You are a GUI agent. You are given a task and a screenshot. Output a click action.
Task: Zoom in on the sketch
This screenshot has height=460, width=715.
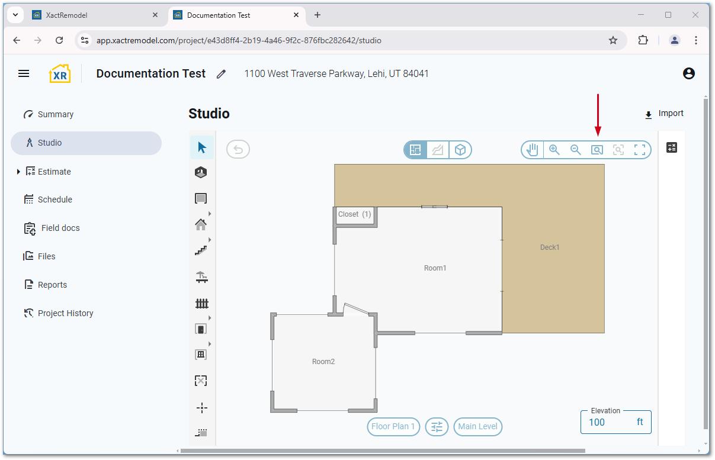pos(554,150)
